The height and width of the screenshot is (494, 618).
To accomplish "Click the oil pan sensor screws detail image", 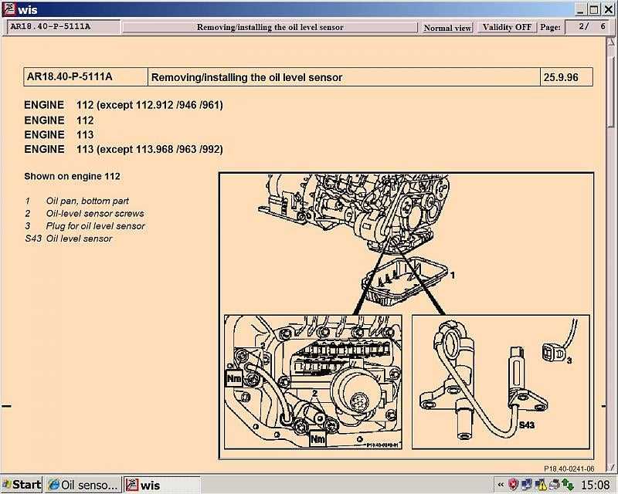I will [314, 382].
